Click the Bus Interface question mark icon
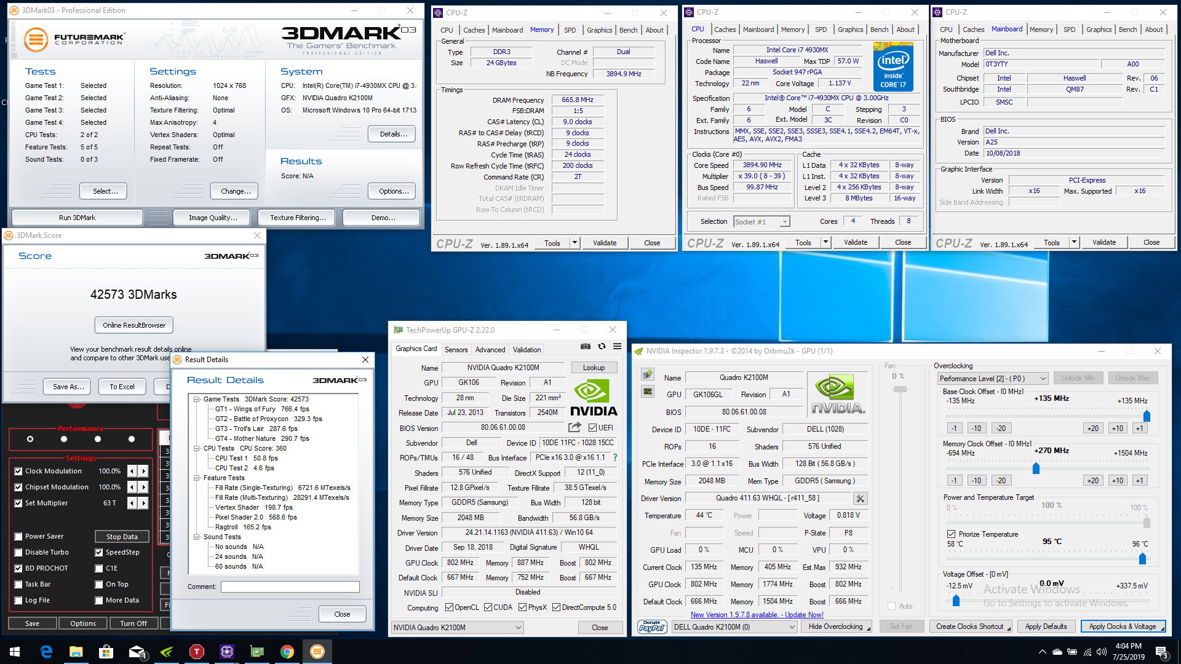The height and width of the screenshot is (664, 1181). (614, 457)
